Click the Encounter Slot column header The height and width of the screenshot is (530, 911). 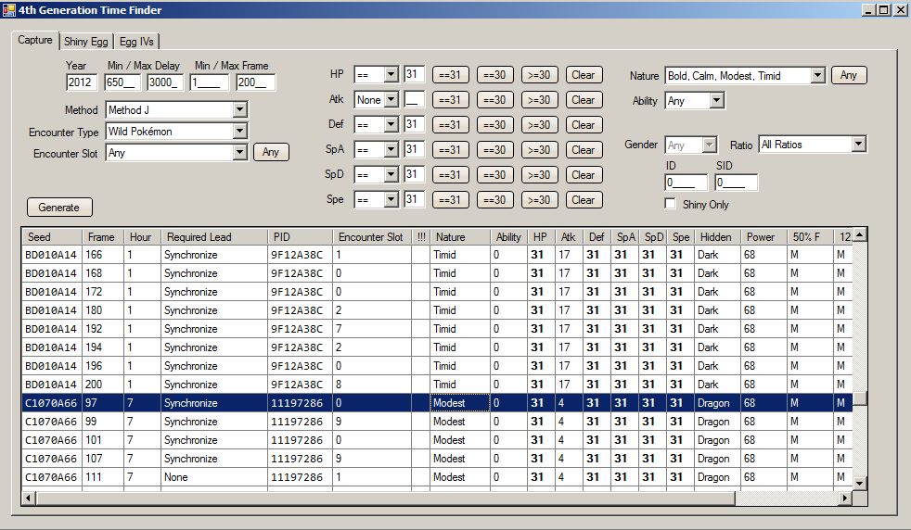coord(372,237)
